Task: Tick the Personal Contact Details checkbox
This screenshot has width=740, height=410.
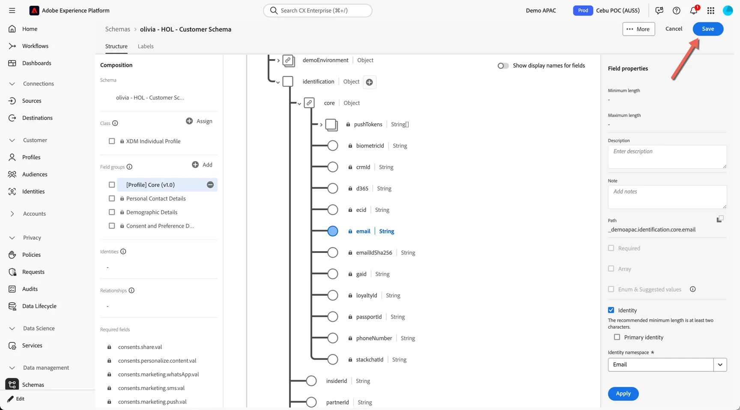Action: click(112, 199)
